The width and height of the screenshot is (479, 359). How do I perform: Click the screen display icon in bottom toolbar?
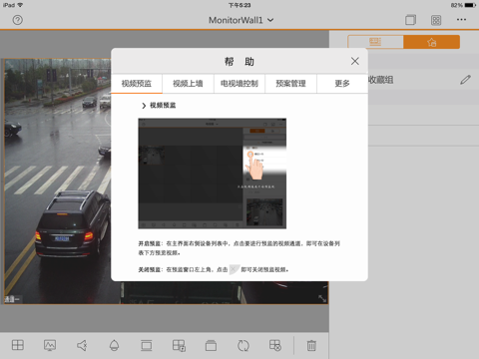(147, 345)
